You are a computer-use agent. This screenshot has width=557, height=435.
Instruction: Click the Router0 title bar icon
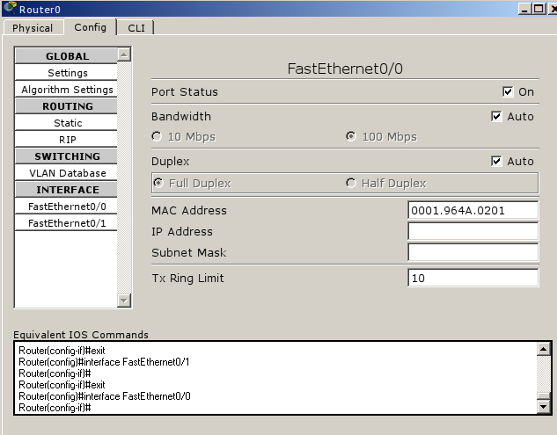pyautogui.click(x=10, y=7)
